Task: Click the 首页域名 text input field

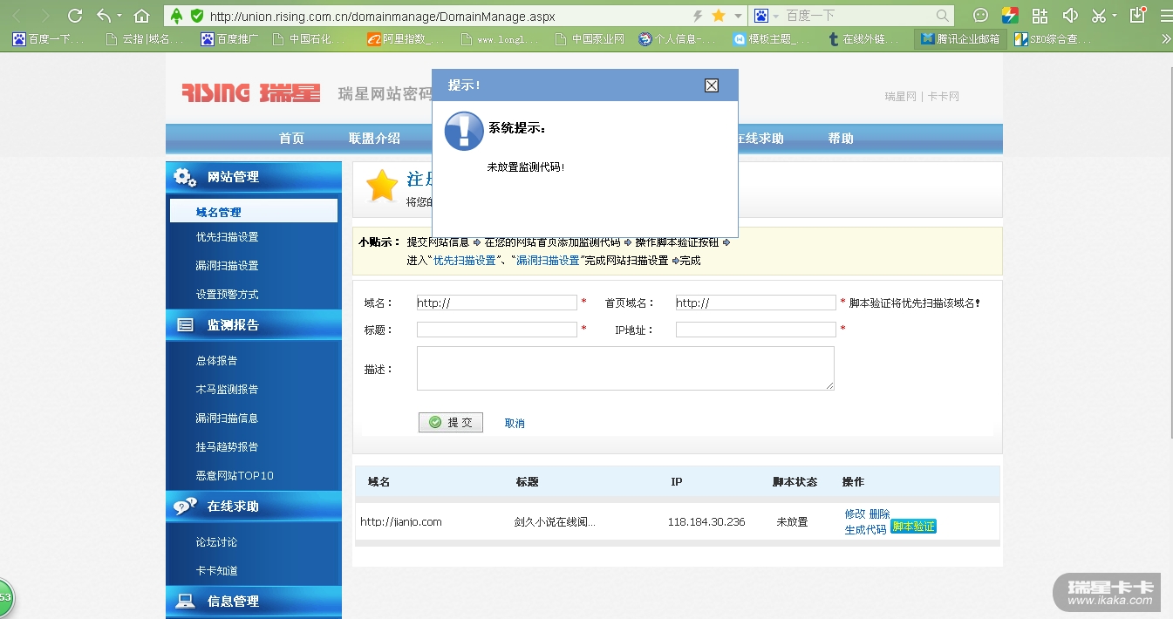Action: (756, 303)
